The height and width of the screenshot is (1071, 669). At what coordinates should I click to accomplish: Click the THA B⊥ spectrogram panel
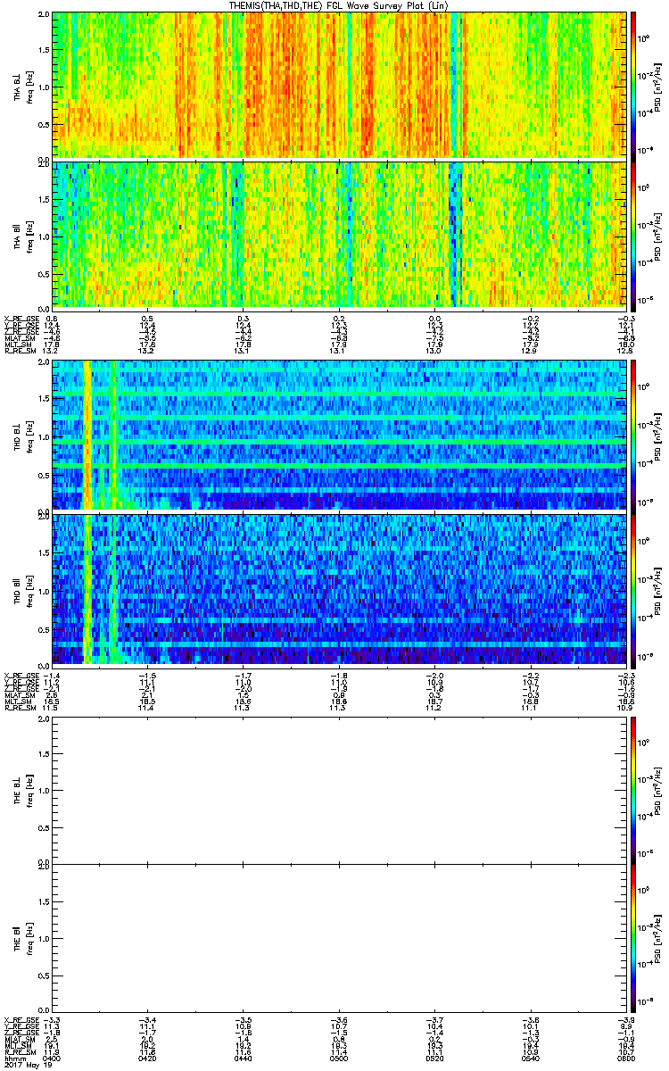pyautogui.click(x=338, y=85)
